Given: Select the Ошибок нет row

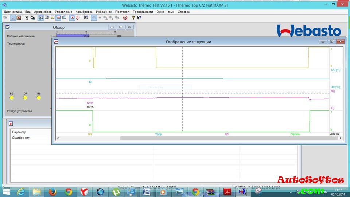Looking at the screenshot, I should point(21,138).
